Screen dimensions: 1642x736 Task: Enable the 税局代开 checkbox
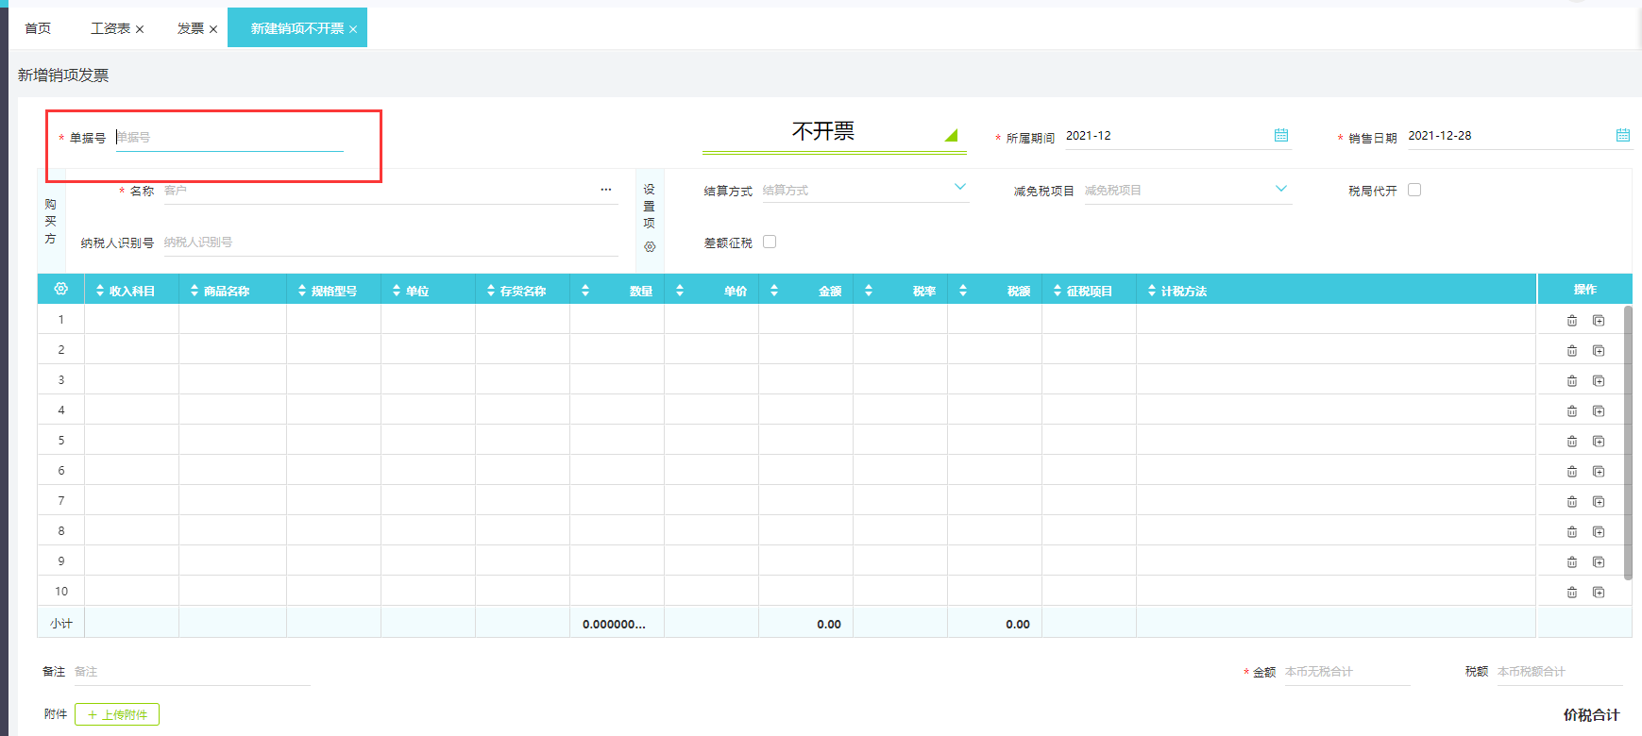pos(1414,190)
